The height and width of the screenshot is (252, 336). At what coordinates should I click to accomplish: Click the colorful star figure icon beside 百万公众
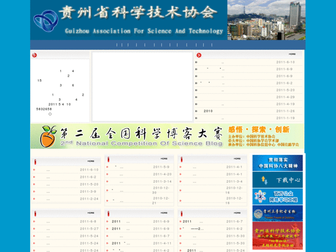point(260,197)
